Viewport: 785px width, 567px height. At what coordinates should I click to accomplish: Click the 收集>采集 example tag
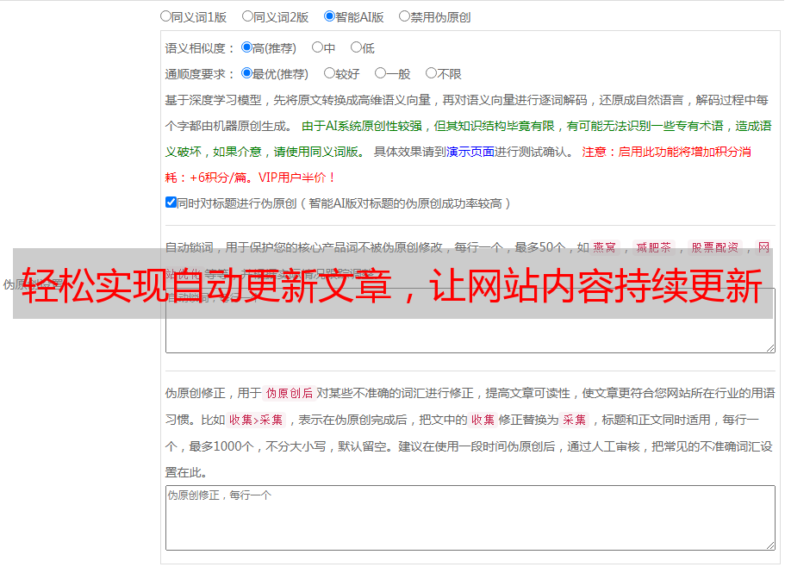tap(256, 420)
